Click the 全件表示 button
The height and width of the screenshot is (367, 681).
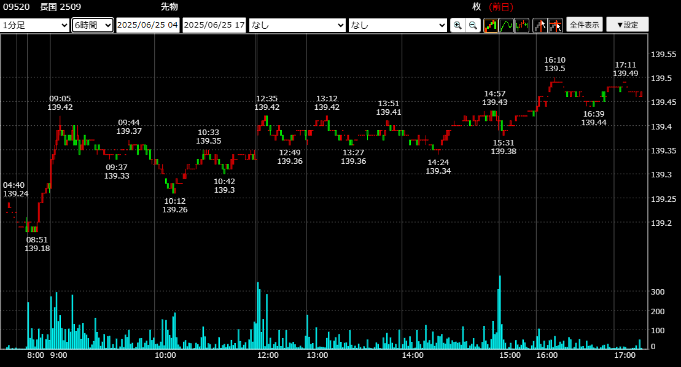click(x=585, y=25)
